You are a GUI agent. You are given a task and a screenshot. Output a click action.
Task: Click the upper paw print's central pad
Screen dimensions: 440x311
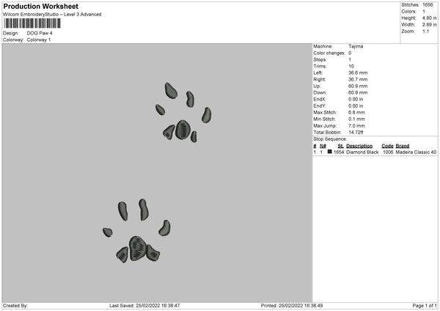tap(183, 130)
